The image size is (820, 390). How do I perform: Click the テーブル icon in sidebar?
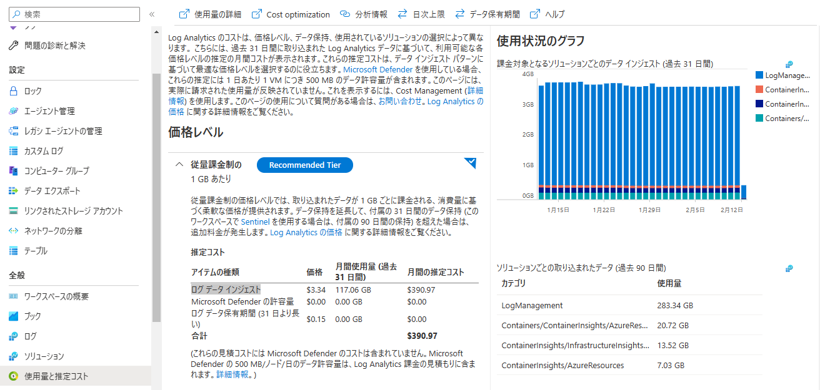(14, 251)
